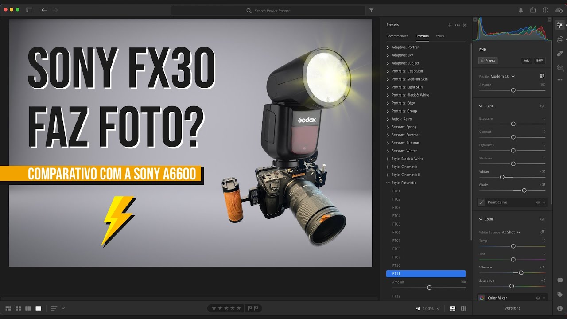Switch to Compare view
Viewport: 567px width, 319px height.
coord(28,308)
